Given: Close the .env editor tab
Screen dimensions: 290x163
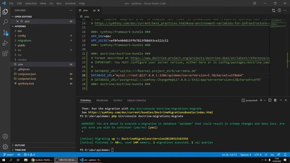Looking at the screenshot, I should point(99,10).
